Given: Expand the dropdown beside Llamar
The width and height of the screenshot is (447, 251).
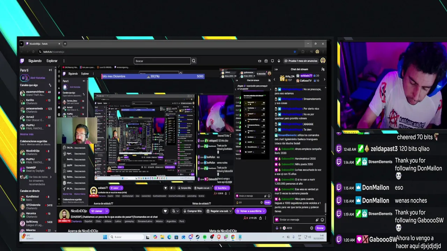Looking at the screenshot, I should pos(107,211).
